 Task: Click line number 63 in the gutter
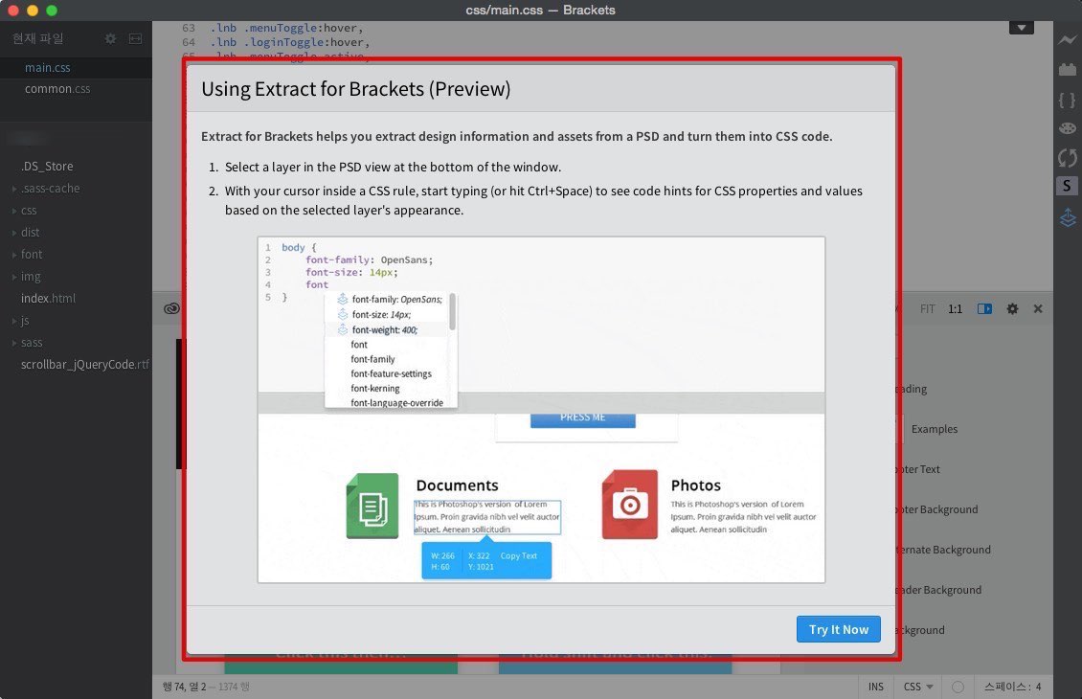(189, 29)
